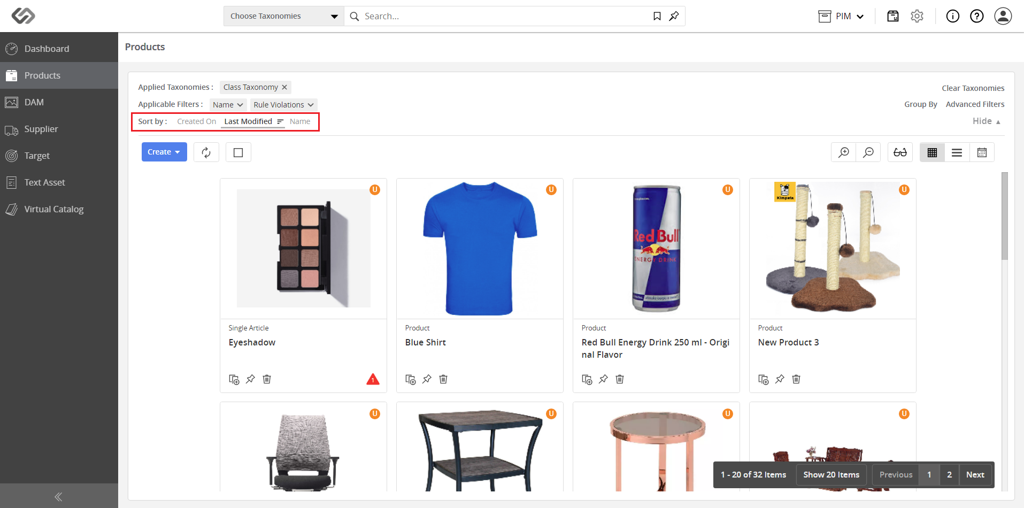Collapse the left sidebar
The height and width of the screenshot is (508, 1024).
tap(59, 497)
